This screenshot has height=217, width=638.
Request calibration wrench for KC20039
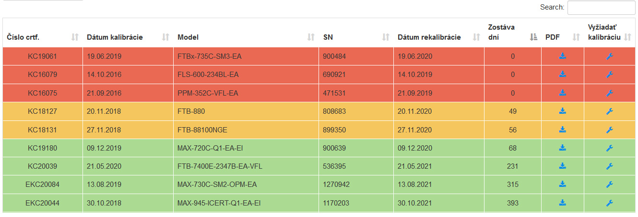click(610, 166)
